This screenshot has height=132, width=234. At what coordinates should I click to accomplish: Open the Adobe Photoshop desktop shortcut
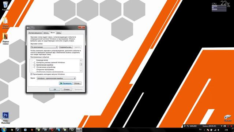(5, 118)
